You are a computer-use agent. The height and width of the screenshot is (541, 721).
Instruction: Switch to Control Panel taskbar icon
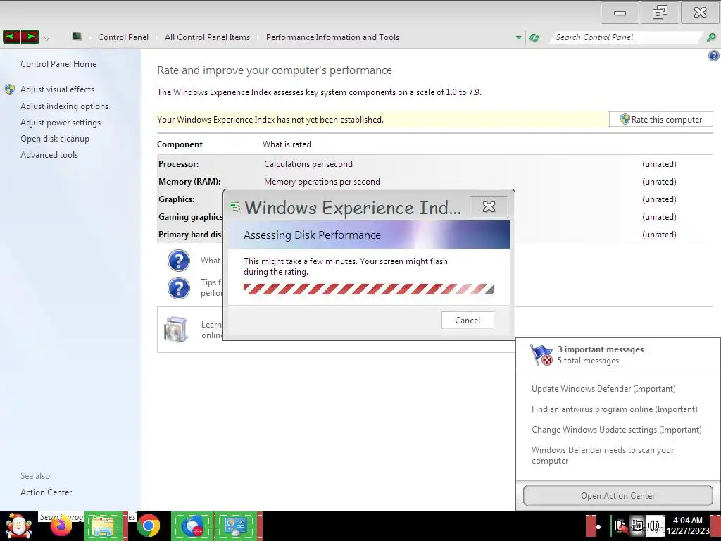(x=236, y=526)
